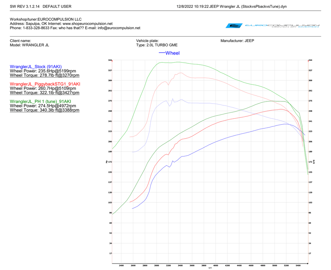Click the blue Wheel legend line

click(162, 53)
